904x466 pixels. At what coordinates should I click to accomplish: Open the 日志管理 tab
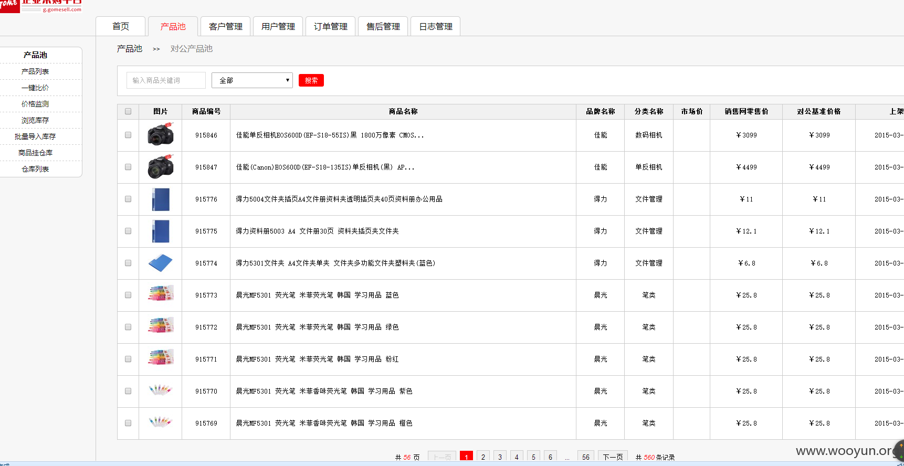436,26
